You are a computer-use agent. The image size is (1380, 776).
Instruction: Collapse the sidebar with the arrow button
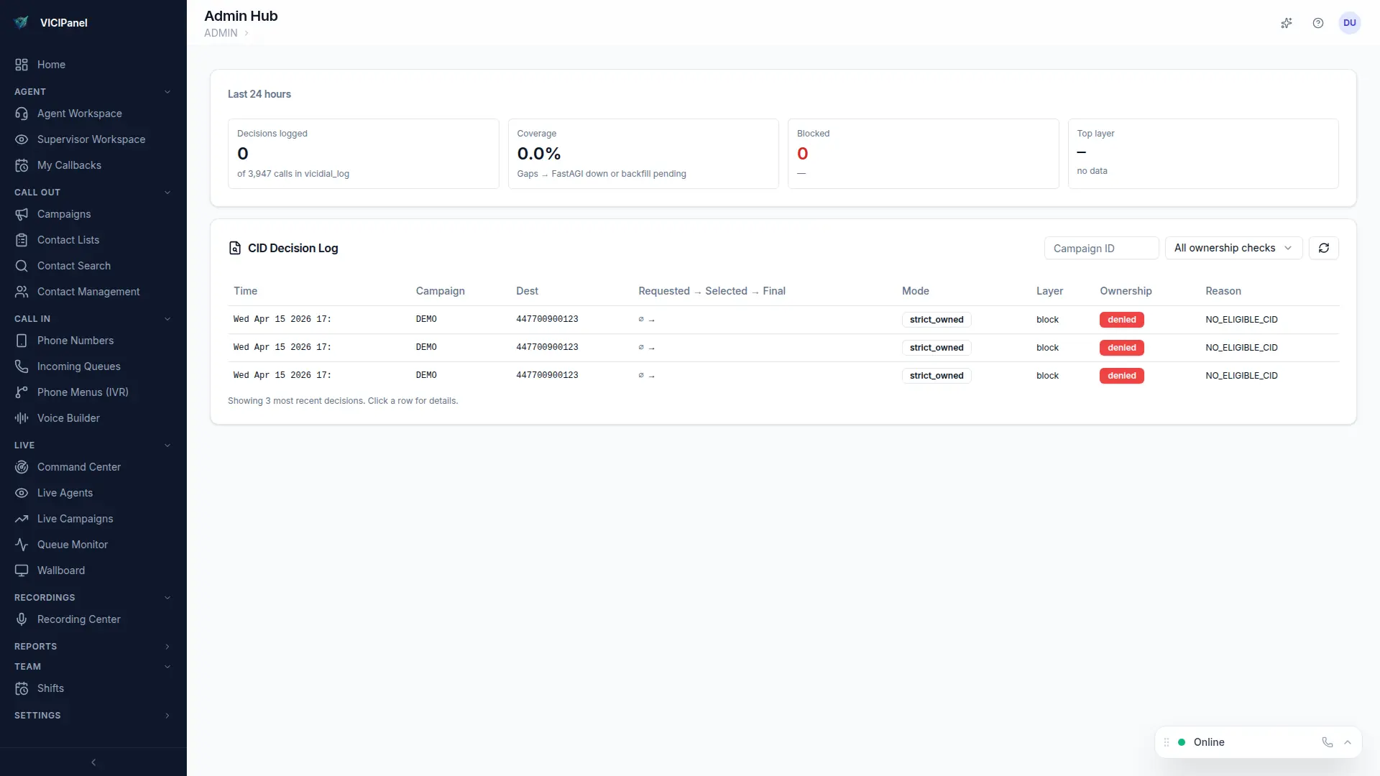click(x=93, y=762)
